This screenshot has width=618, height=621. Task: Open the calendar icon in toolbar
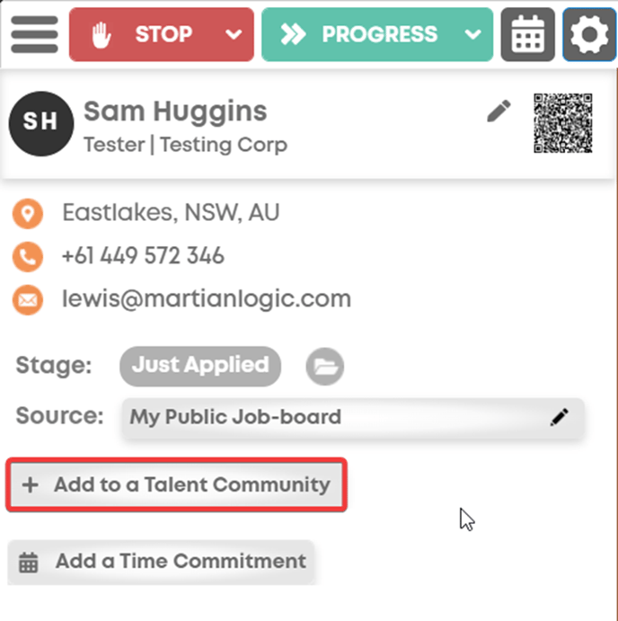[528, 34]
